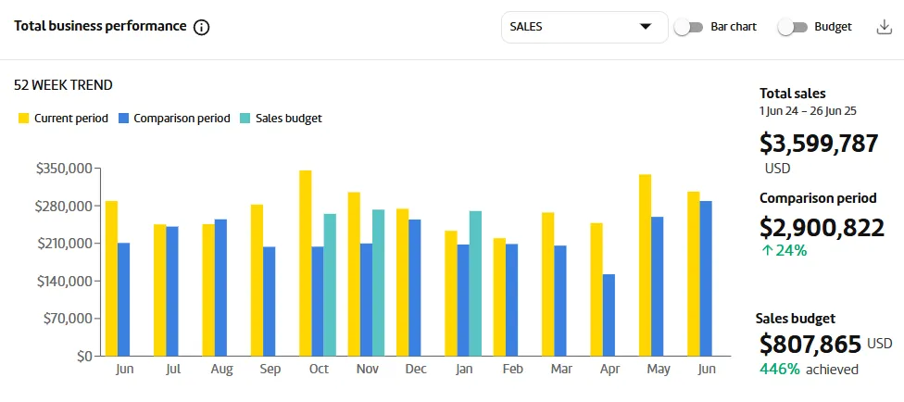Select the Comparison period legend label
The height and width of the screenshot is (402, 904).
tap(182, 119)
